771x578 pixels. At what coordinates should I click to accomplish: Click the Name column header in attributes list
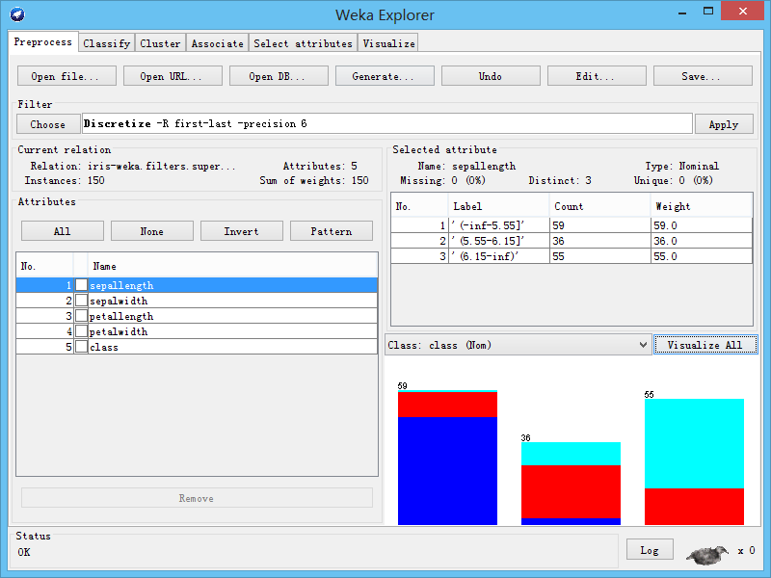(232, 266)
